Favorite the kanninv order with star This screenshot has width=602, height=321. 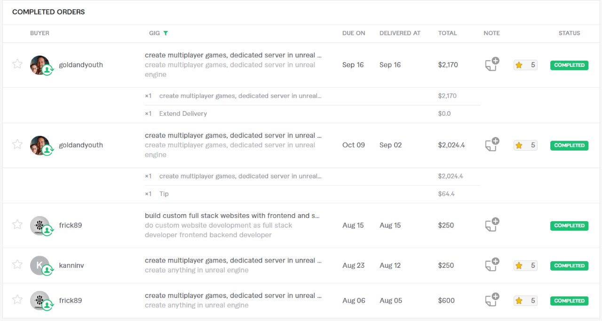click(x=17, y=265)
